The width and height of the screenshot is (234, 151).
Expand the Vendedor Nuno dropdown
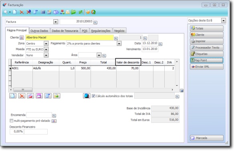pos(46,55)
